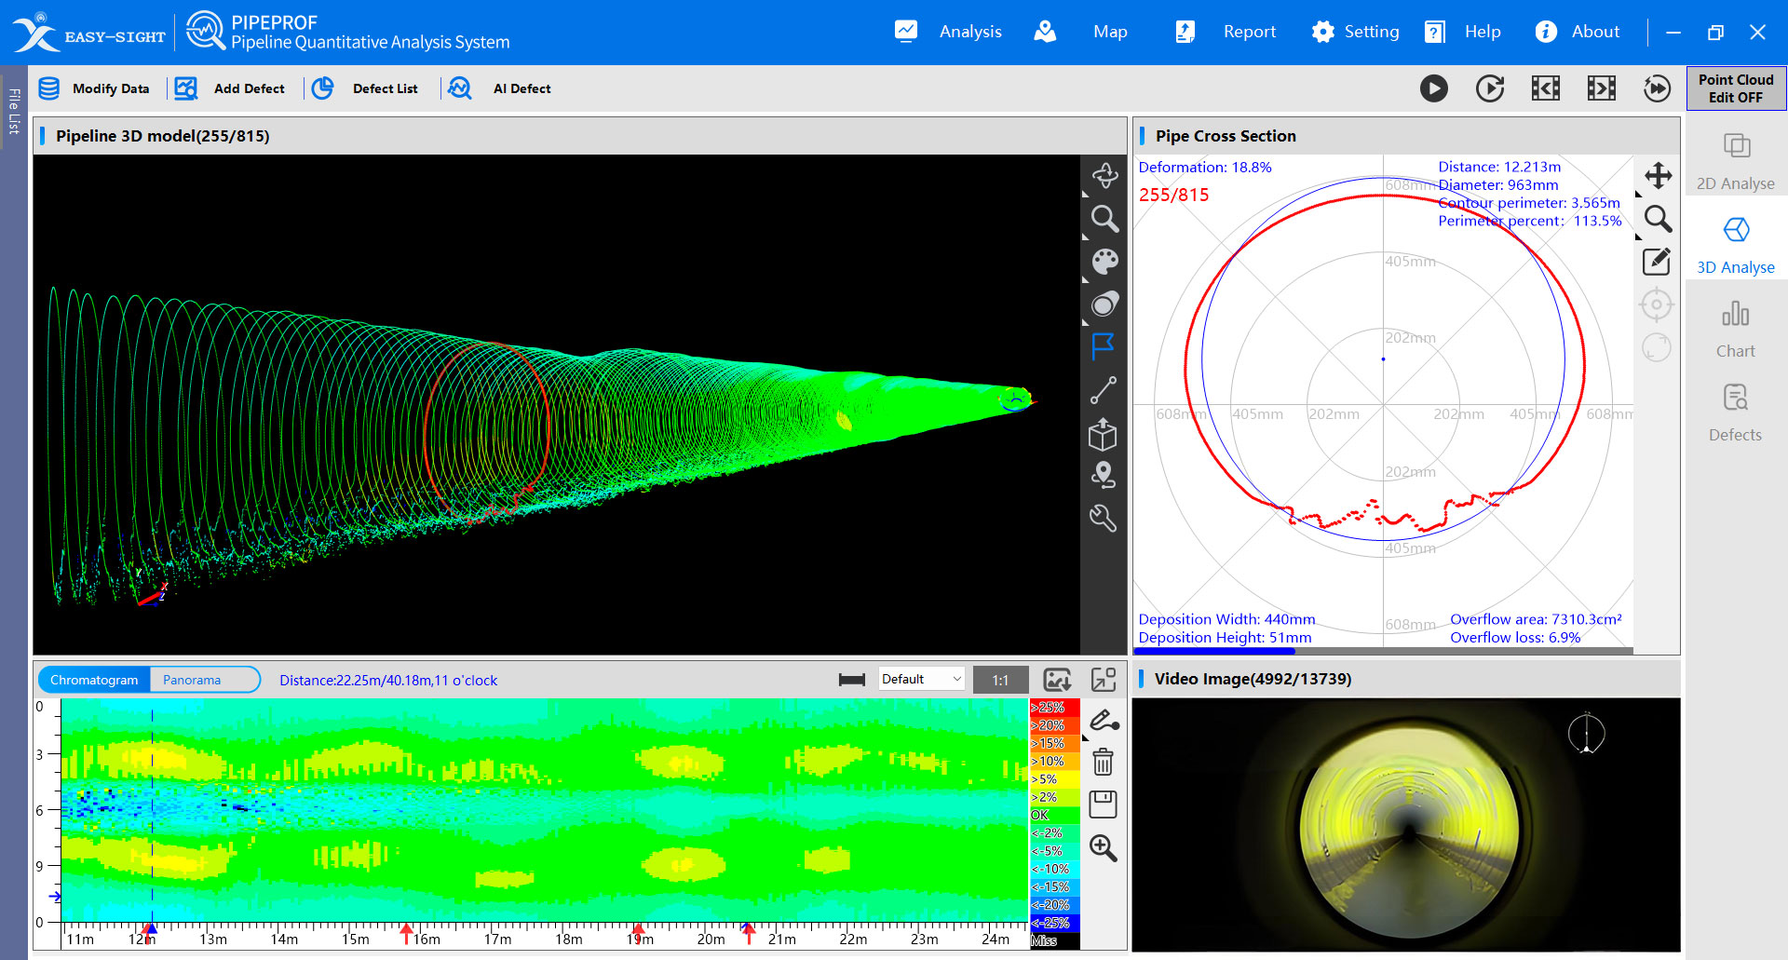Screen dimensions: 1788x960
Task: Switch to the 2D Analyse tab
Action: click(1735, 161)
